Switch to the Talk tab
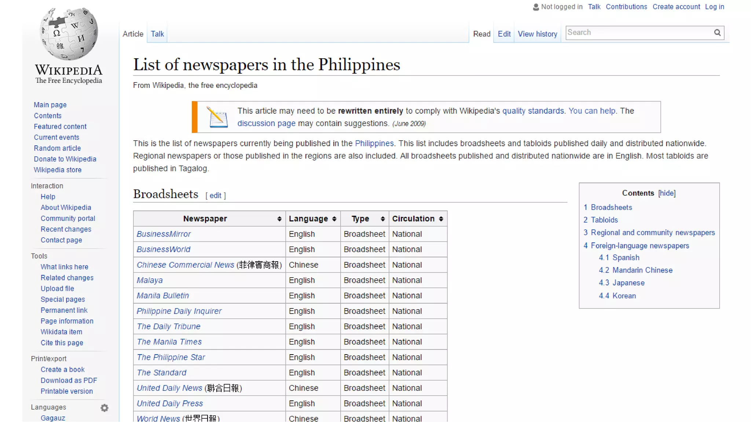This screenshot has width=751, height=422. [157, 34]
